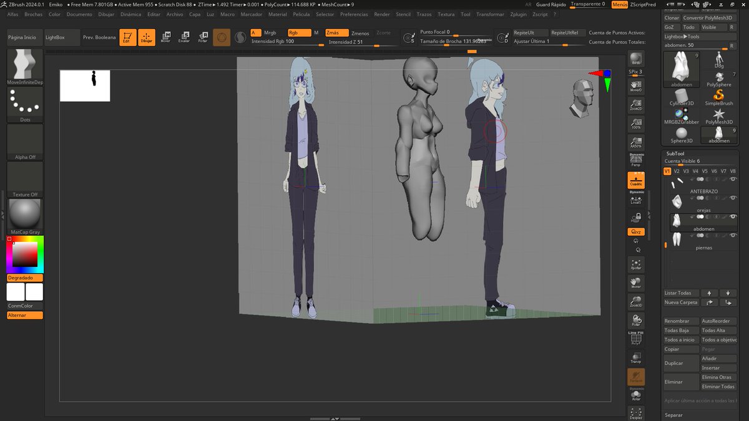Enable the Persp perspective icon
Image resolution: width=749 pixels, height=421 pixels.
coord(636,160)
